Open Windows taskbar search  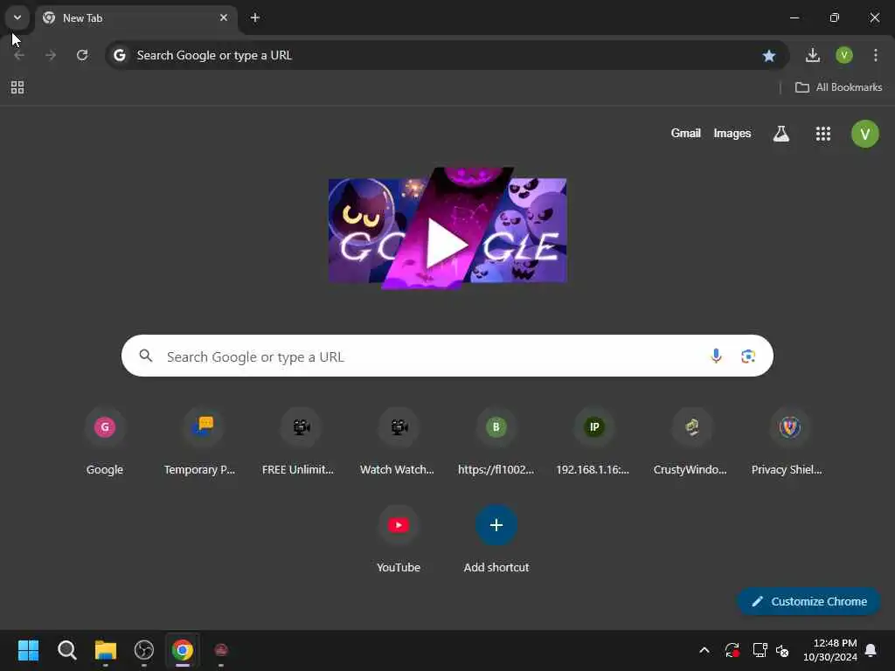tap(66, 650)
